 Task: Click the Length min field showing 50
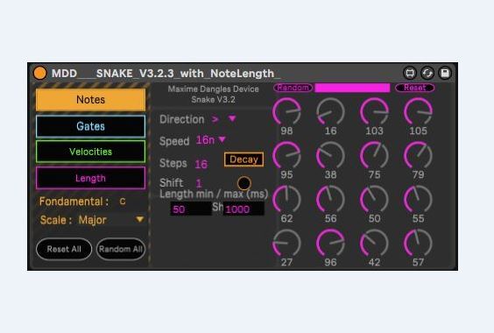(191, 209)
